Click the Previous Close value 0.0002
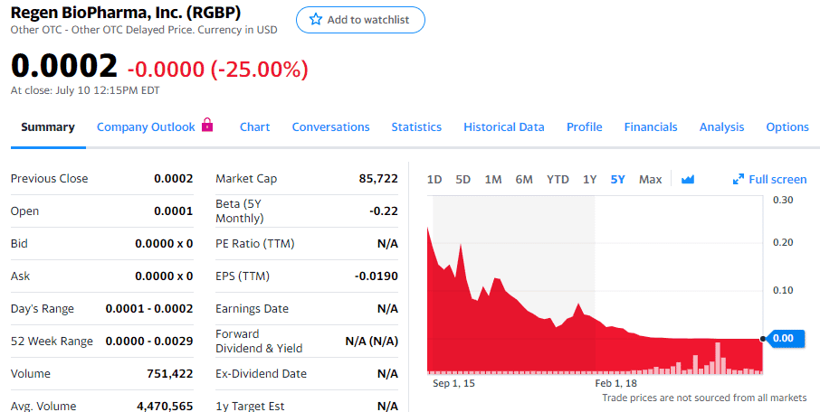The width and height of the screenshot is (820, 412). [173, 179]
